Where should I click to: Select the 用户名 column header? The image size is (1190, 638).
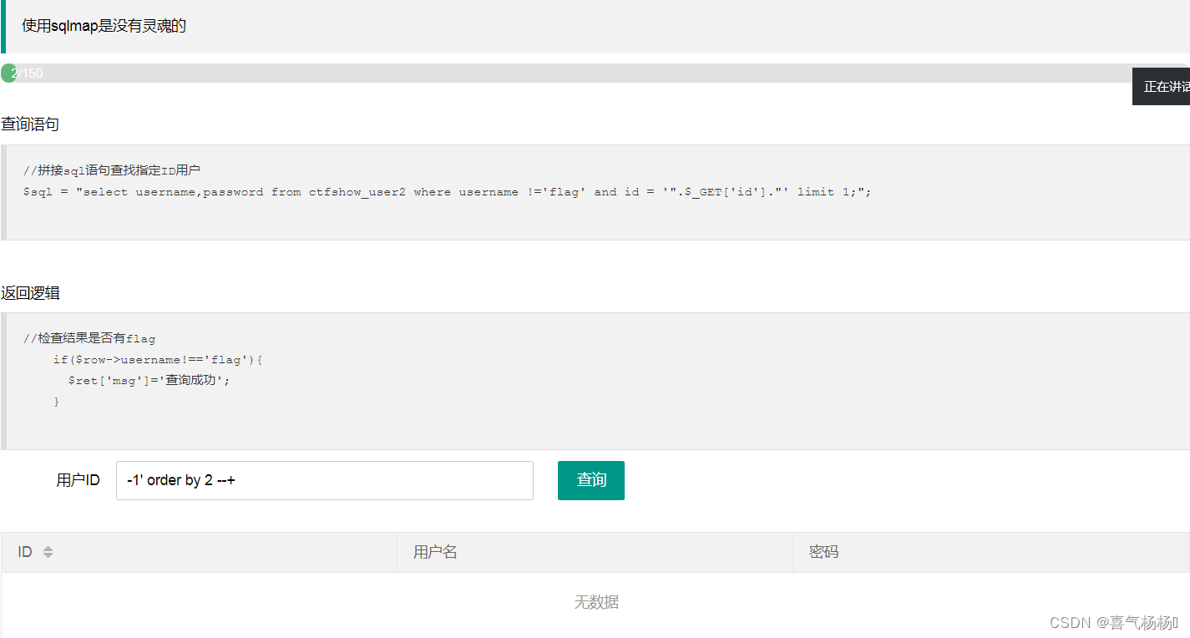tap(595, 552)
